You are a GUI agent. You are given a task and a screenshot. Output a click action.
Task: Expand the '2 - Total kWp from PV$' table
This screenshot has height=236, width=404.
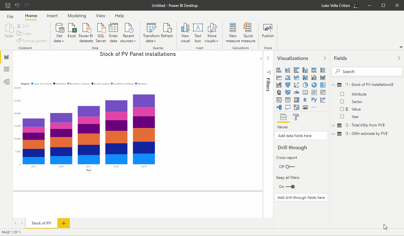point(333,125)
